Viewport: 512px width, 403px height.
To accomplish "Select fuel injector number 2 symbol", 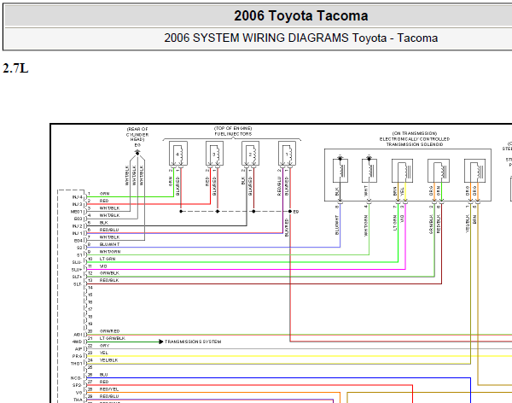I will pos(250,154).
